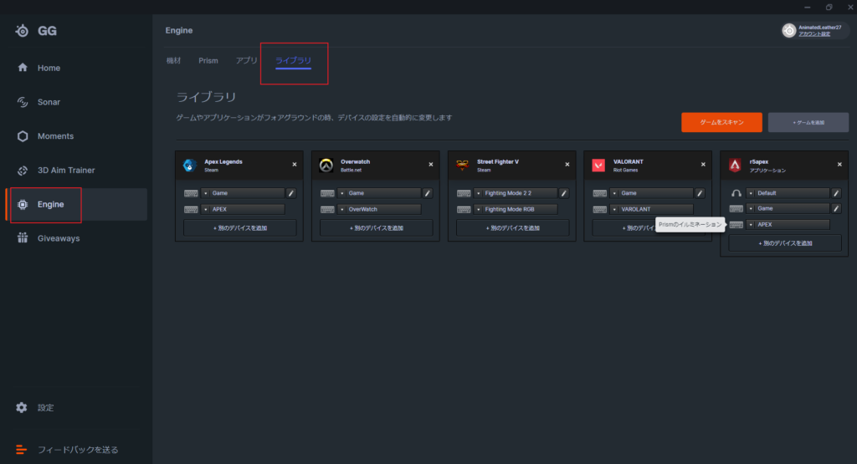Open VAROLANT illumination dropdown
The width and height of the screenshot is (857, 464).
[x=651, y=210]
